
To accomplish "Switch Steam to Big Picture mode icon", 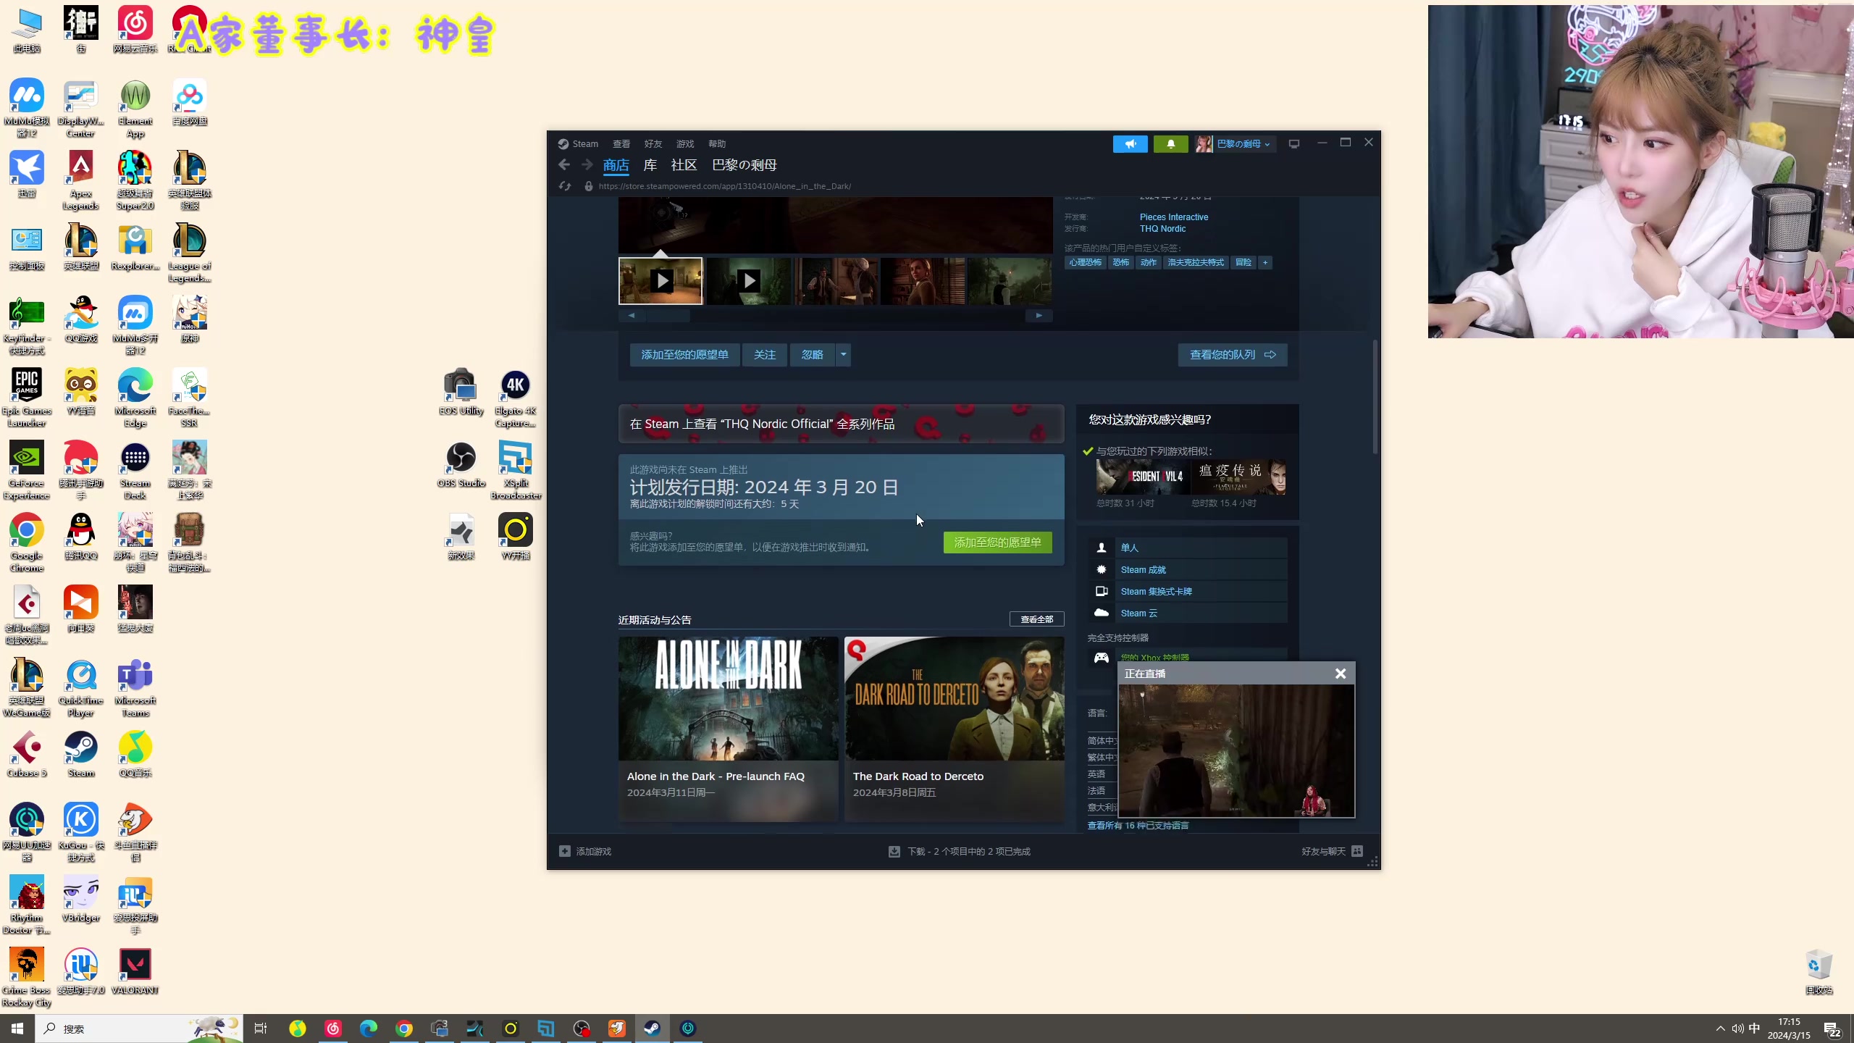I will point(1294,143).
